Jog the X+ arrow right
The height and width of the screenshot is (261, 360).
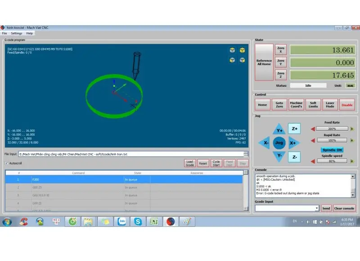pos(293,143)
